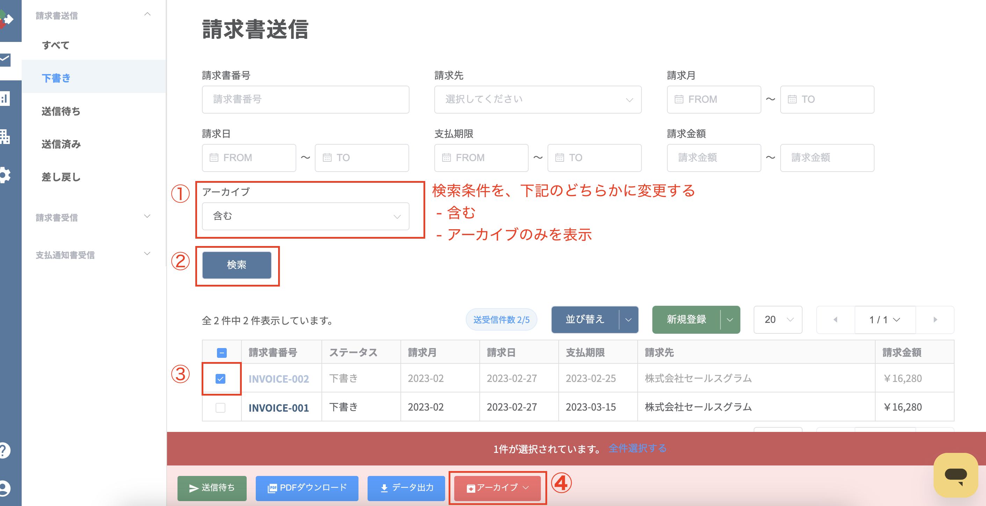Select すべて in the sidebar
The image size is (986, 506).
pos(56,45)
